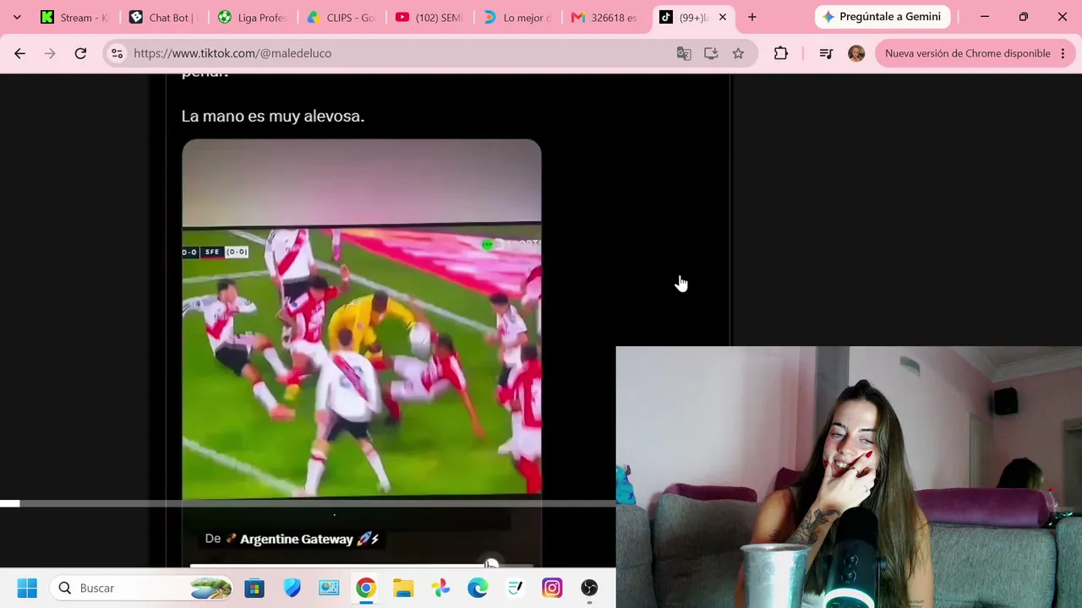Reload the TikTok page
The image size is (1082, 608).
[80, 53]
